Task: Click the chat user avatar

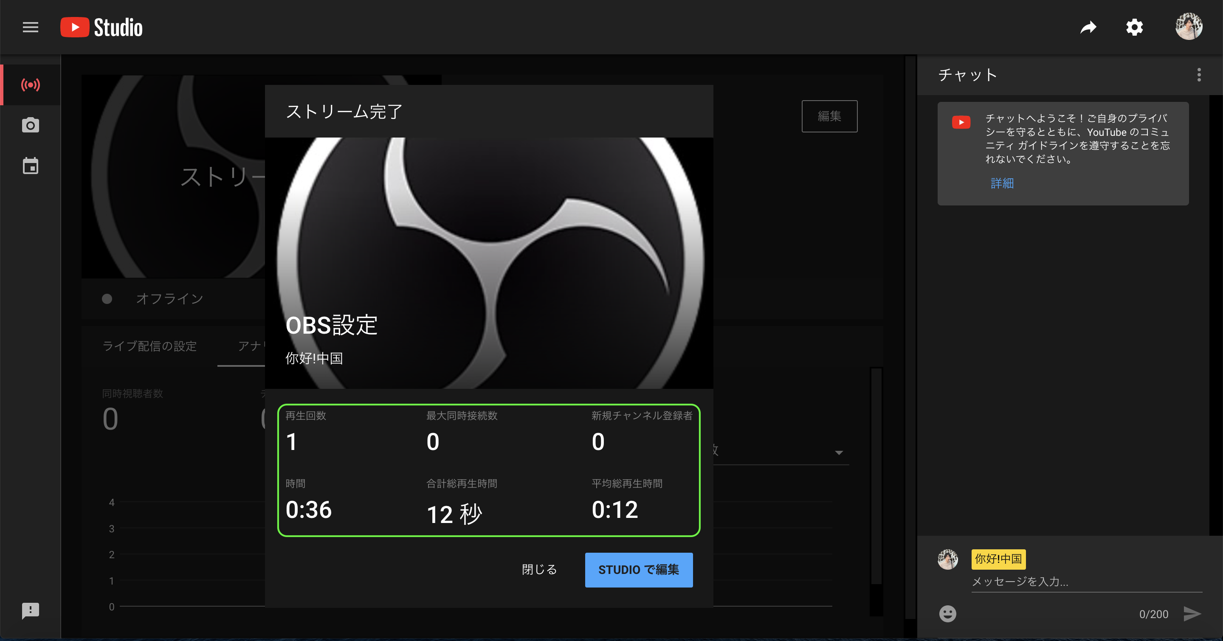Action: click(x=948, y=559)
